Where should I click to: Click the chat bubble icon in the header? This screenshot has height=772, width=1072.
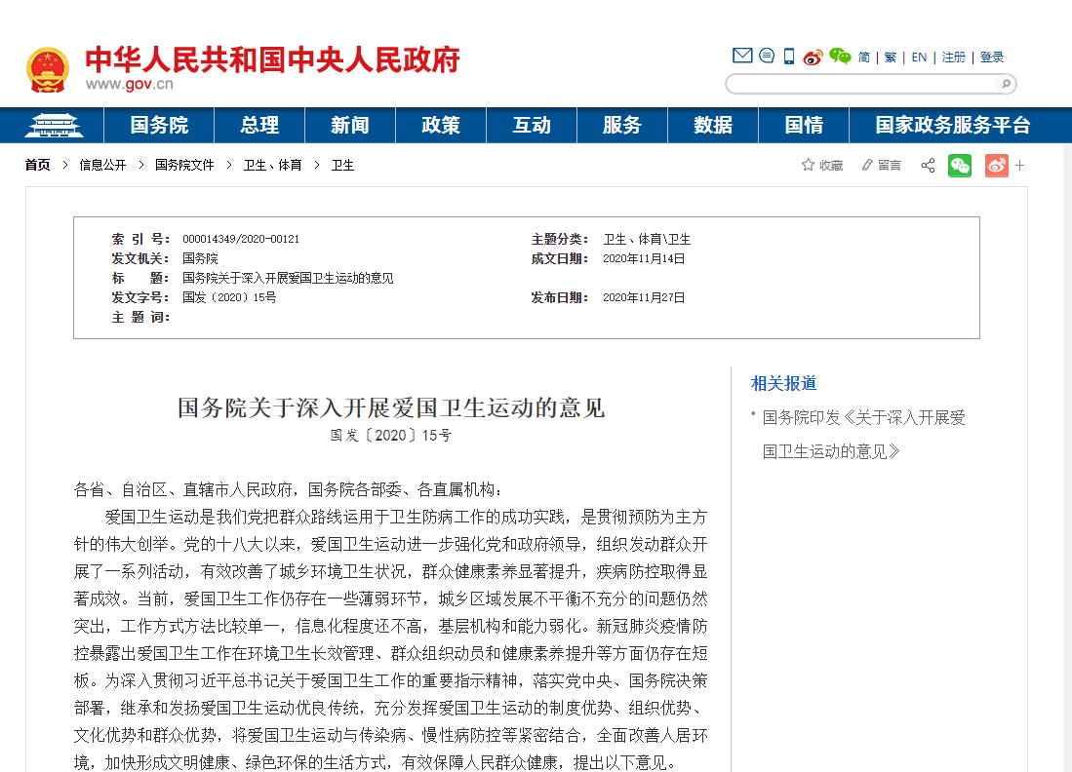pyautogui.click(x=766, y=57)
